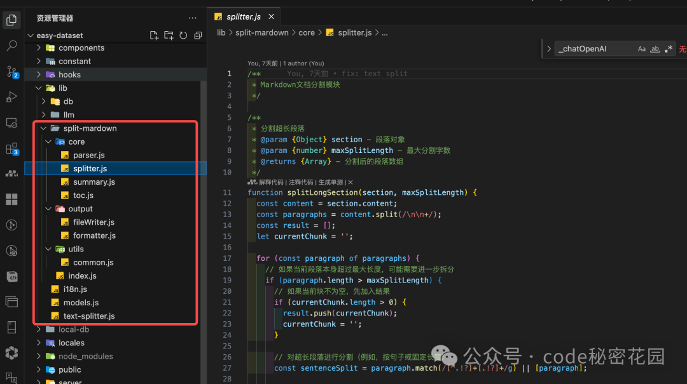
Task: Open the Explorer view in activity bar
Action: tap(12, 20)
